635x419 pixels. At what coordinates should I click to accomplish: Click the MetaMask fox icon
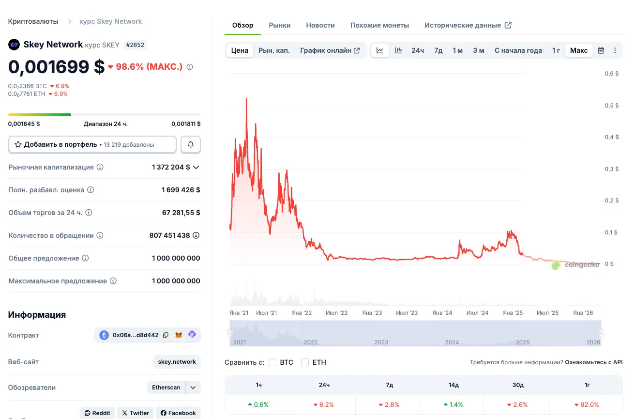point(179,335)
